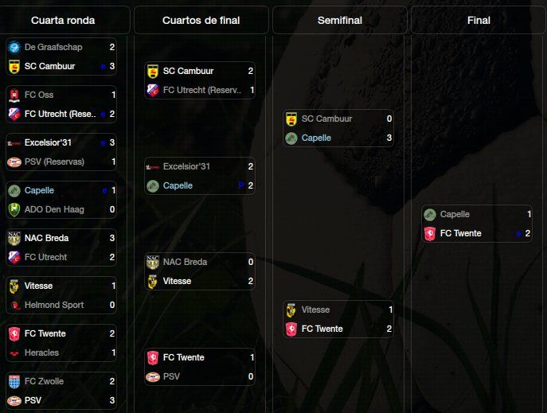
Task: Open Excelsior'31 team link in Cuarta ronda
Action: [x=48, y=142]
